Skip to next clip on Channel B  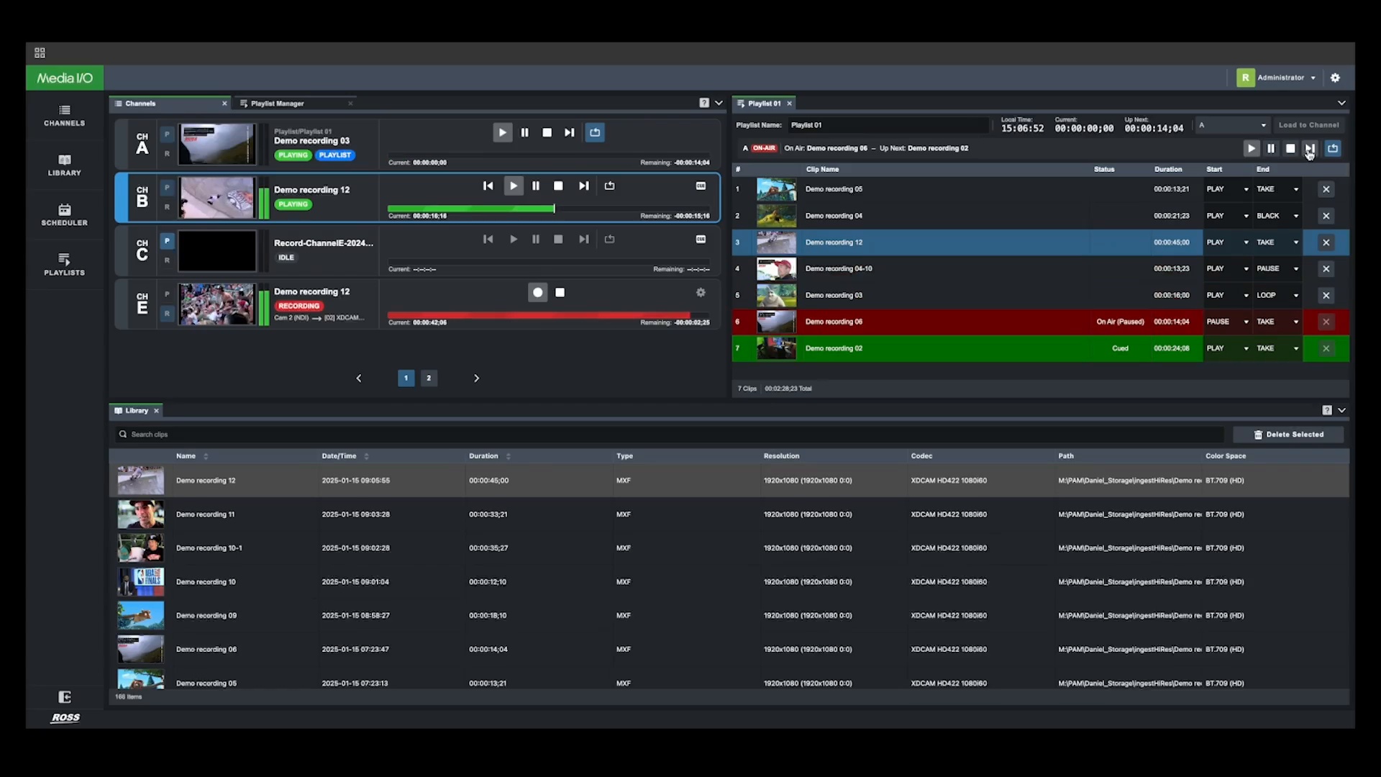tap(583, 186)
